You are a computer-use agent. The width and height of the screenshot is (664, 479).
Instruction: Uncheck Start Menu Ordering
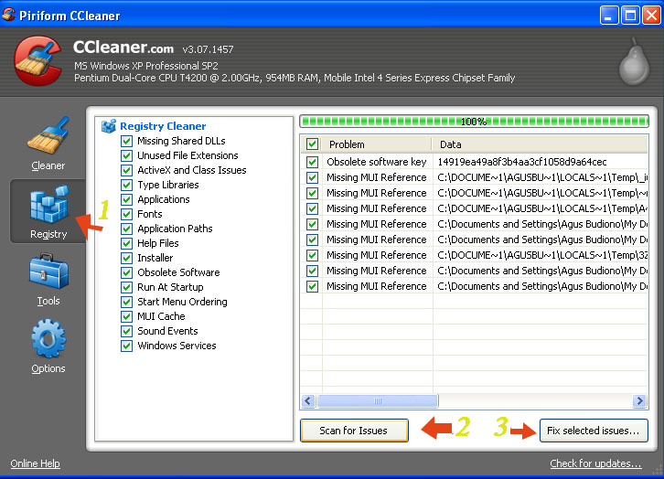126,302
